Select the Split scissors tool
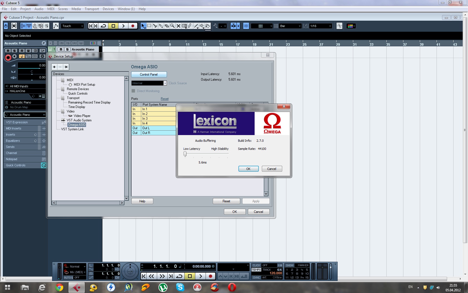The width and height of the screenshot is (468, 293). tap(155, 26)
